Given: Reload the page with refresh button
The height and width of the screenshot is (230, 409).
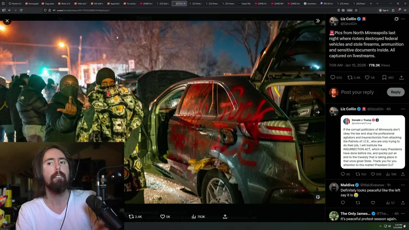Looking at the screenshot, I should click(x=21, y=10).
